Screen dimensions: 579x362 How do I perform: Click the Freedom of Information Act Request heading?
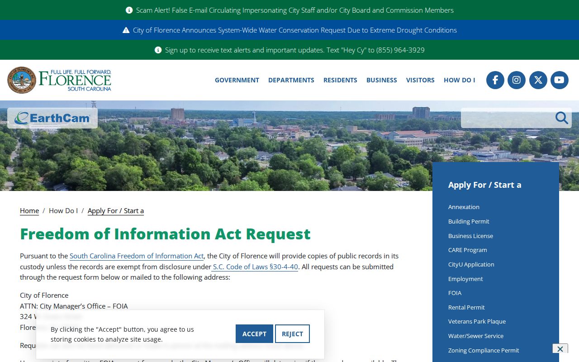[x=165, y=234]
